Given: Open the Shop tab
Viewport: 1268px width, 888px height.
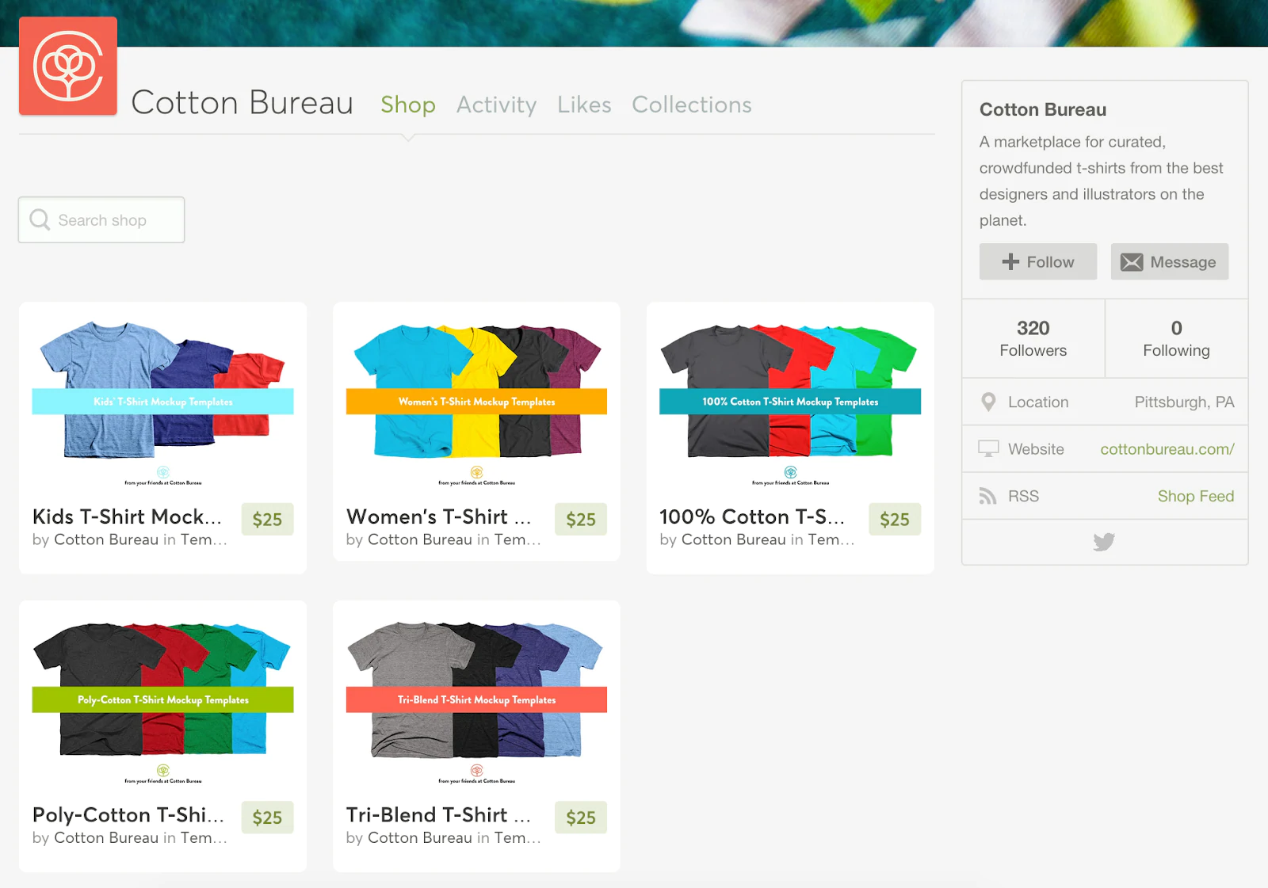Looking at the screenshot, I should (x=408, y=105).
